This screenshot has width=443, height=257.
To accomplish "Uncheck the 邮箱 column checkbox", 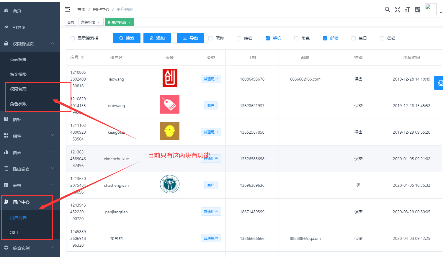I will tap(325, 38).
